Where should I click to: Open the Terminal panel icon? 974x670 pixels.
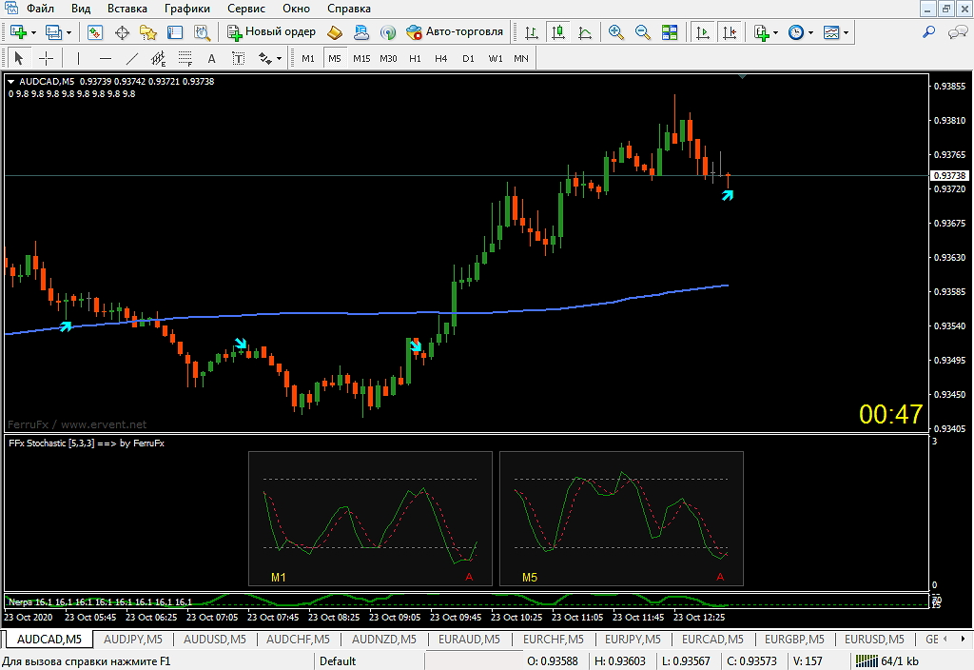tap(175, 32)
